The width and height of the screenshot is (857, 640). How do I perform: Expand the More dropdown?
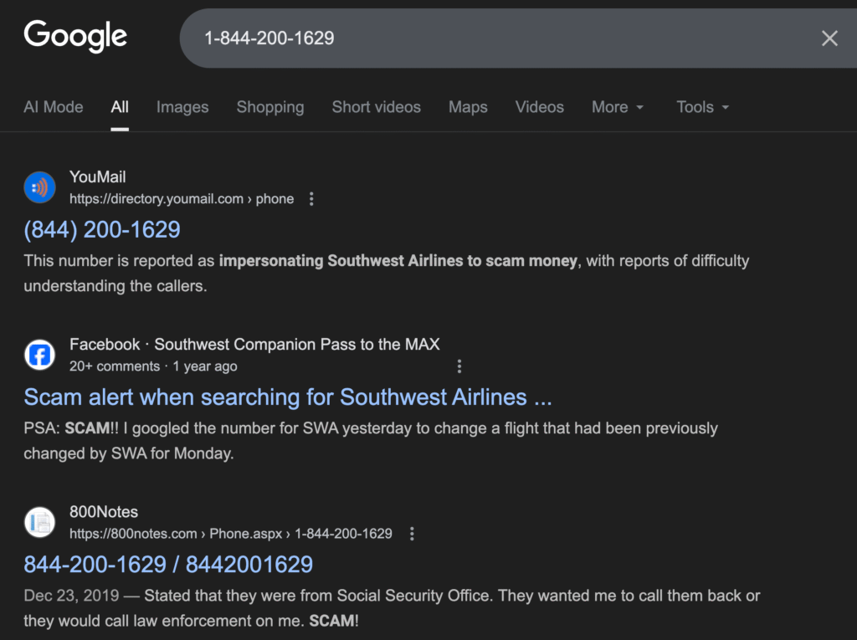(618, 107)
